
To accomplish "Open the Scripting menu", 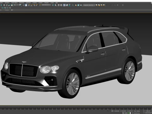I will [35, 3].
